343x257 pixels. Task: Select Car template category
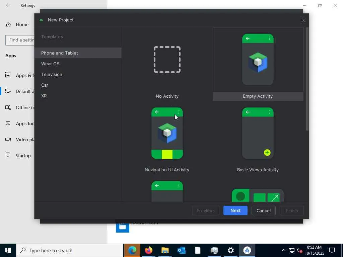(x=78, y=85)
